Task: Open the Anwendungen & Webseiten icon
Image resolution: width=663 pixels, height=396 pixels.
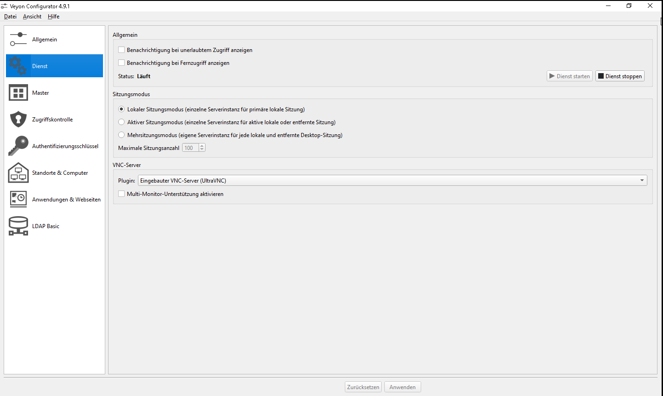Action: tap(18, 200)
